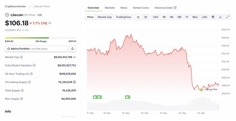
Task: Click the Add to Portfolio button
Action: pos(36,49)
